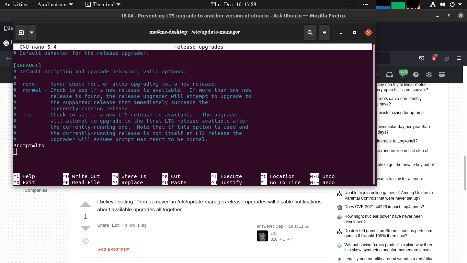Open the Applications menu
The width and height of the screenshot is (467, 263).
55,4
